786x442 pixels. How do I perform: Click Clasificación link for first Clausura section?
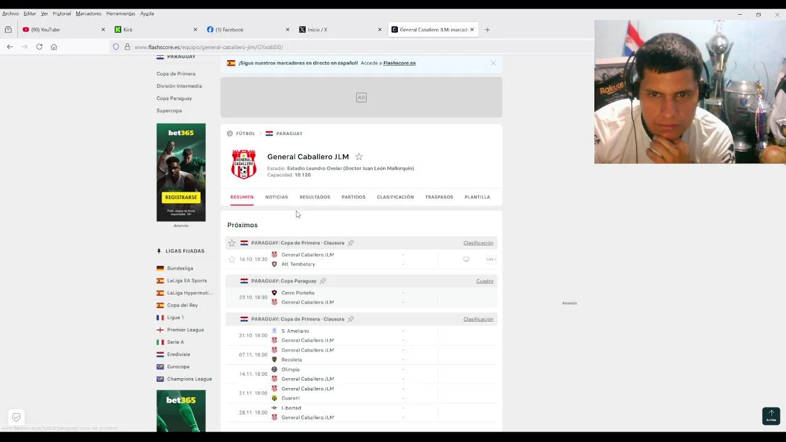[x=478, y=243]
